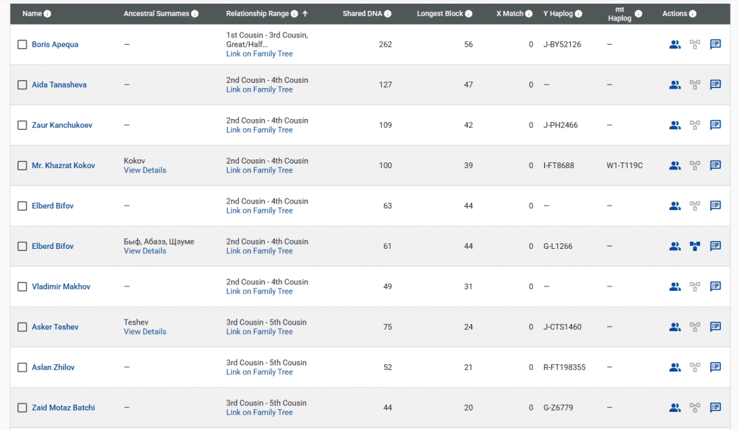
Task: Click the family tree icon for Asker Teshev
Action: point(695,327)
